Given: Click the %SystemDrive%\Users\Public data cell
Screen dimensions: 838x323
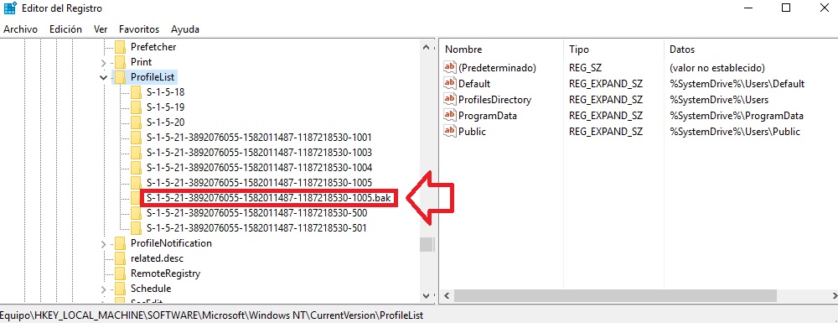Looking at the screenshot, I should click(735, 131).
